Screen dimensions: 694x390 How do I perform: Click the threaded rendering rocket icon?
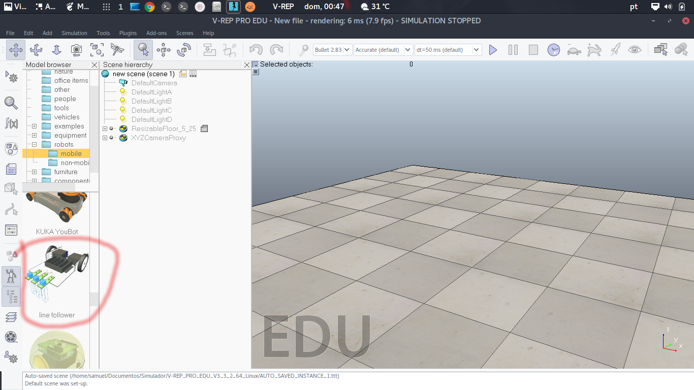[x=615, y=50]
